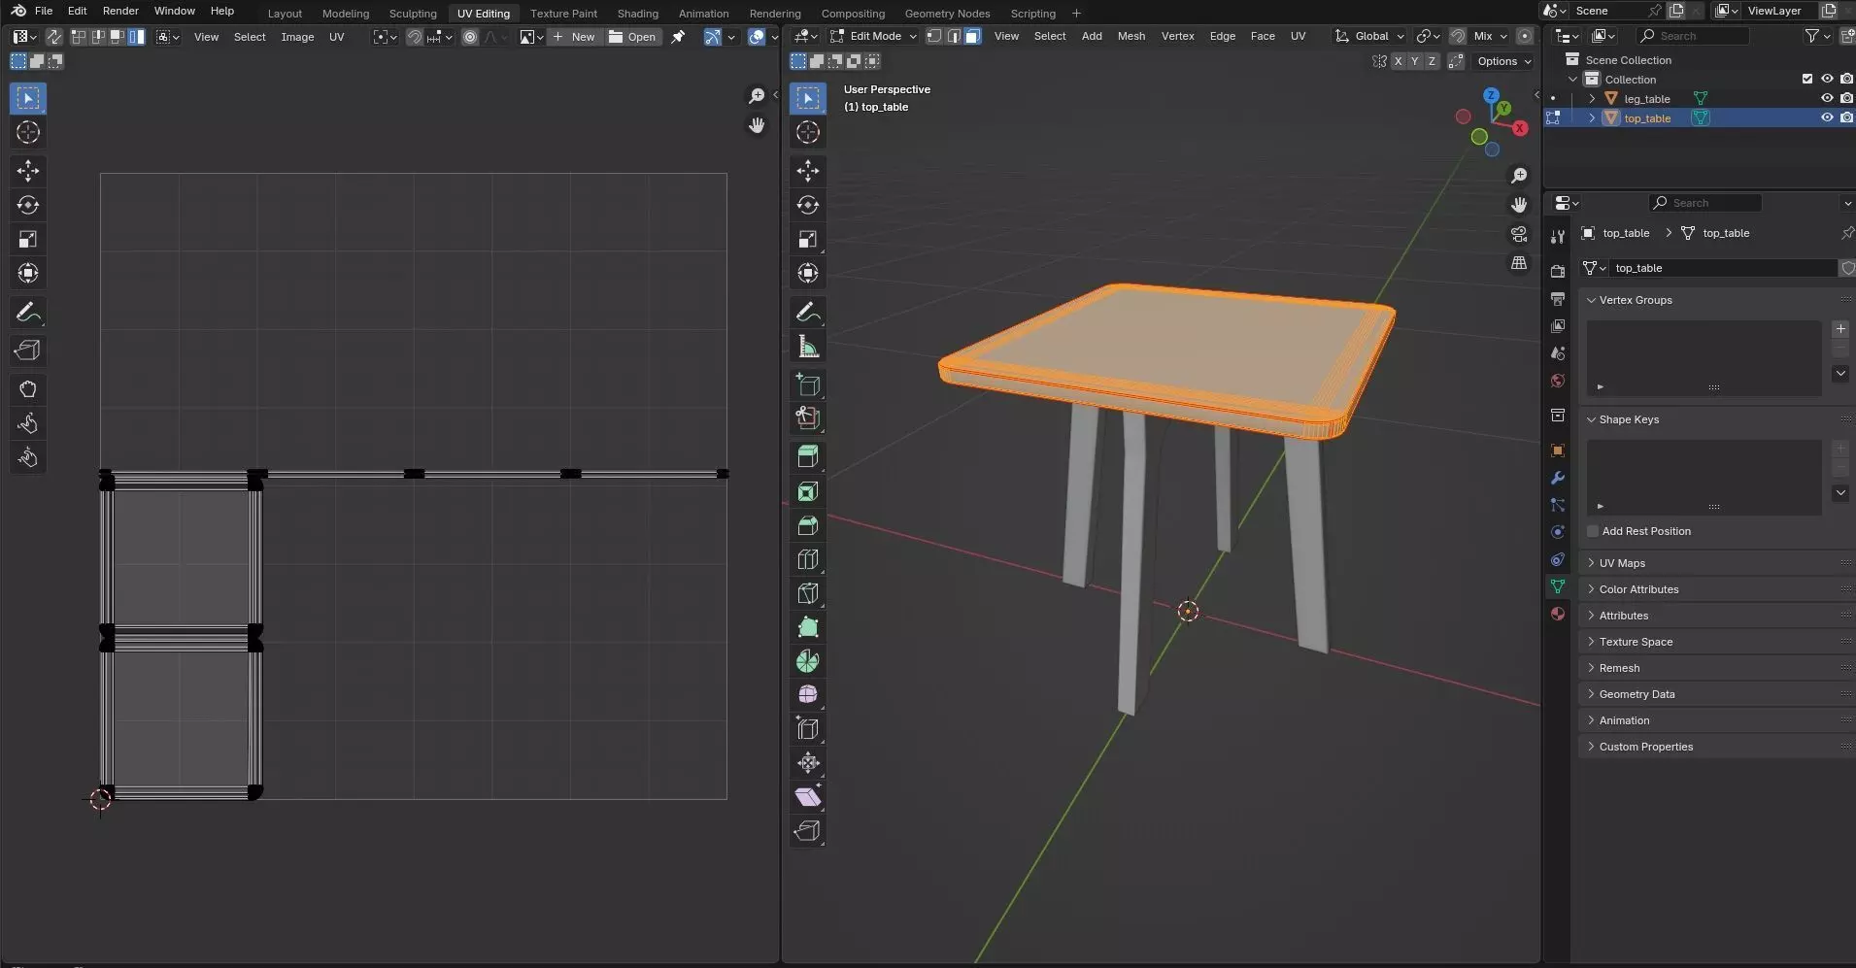Viewport: 1856px width, 968px height.
Task: Click the properties Search field
Action: click(1704, 203)
